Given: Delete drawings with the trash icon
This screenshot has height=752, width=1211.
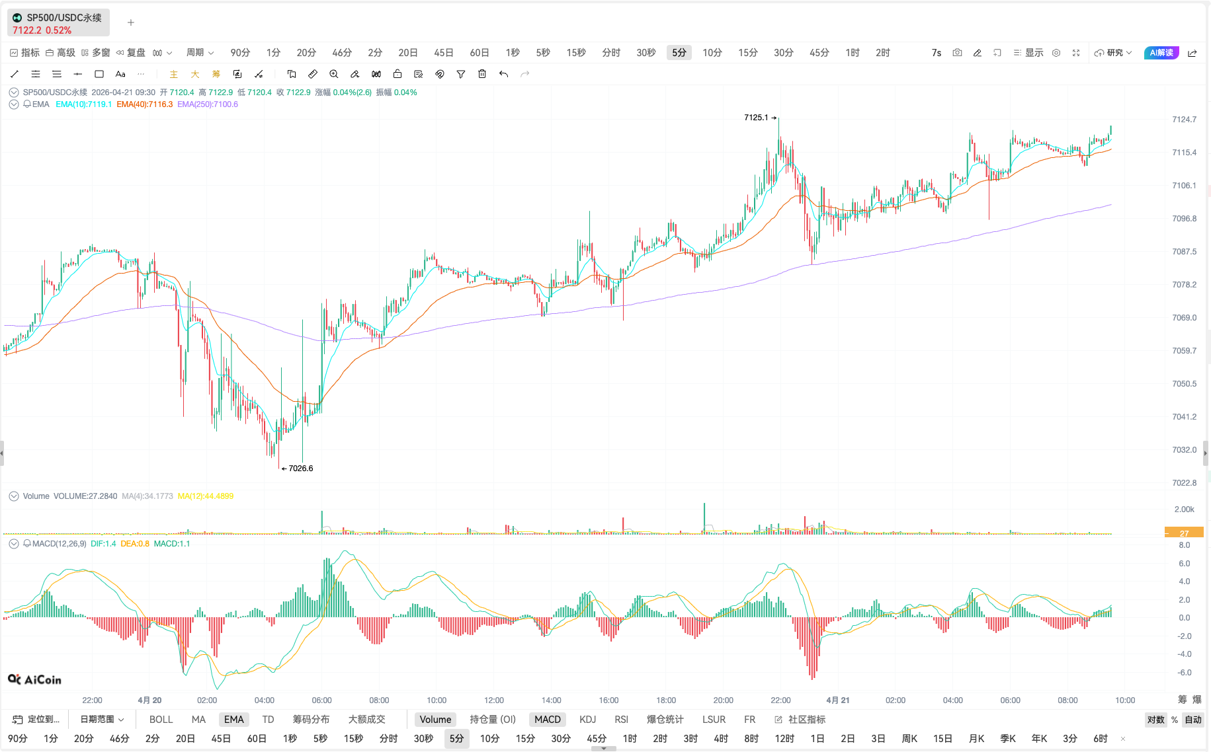Looking at the screenshot, I should pos(482,74).
